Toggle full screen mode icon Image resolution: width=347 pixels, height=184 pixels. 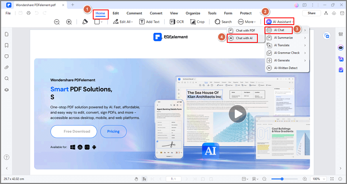pyautogui.click(x=332, y=179)
